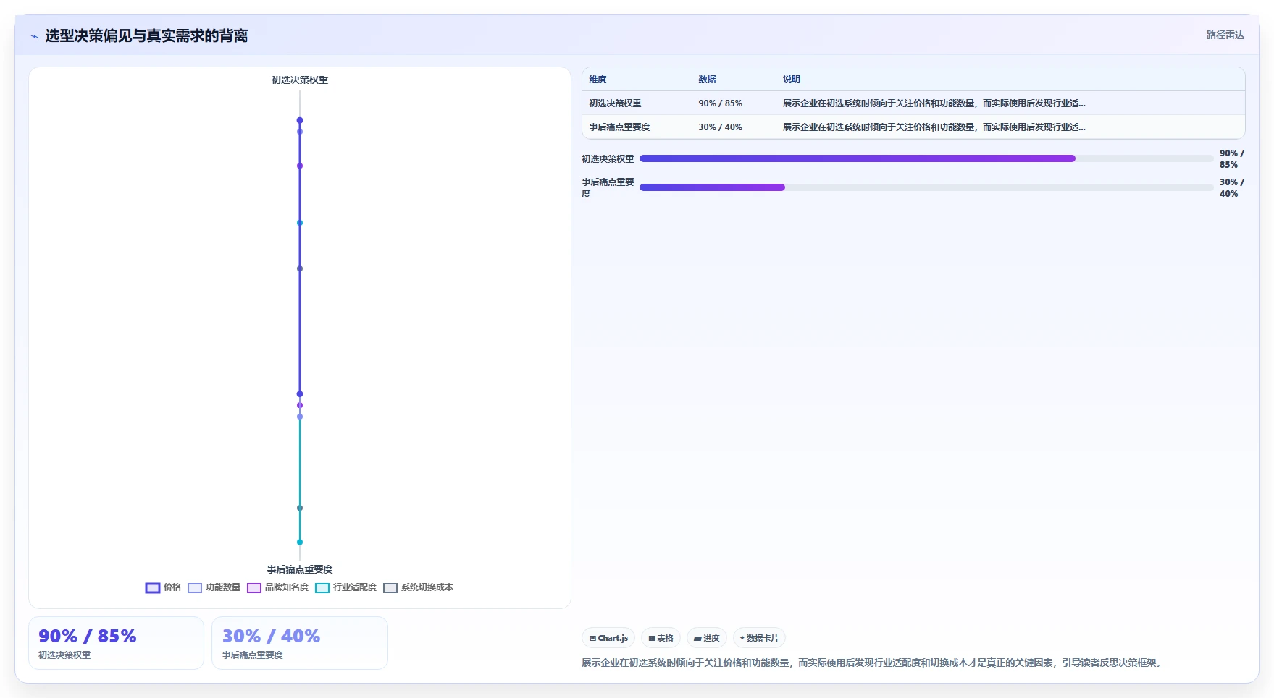Click the 维度 column header
Screen dimensions: 1274x698
pyautogui.click(x=598, y=80)
